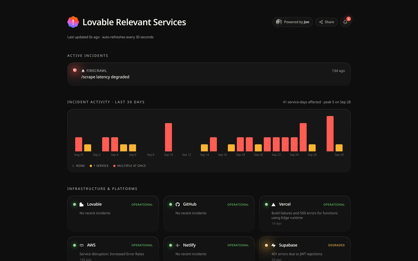
Task: Click the GitHub octocat icon
Action: 178,204
